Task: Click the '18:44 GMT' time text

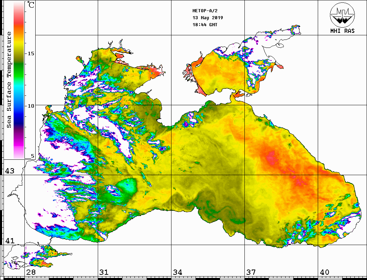Action: 205,24
